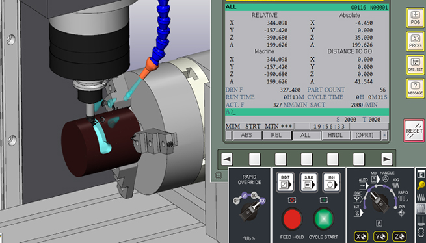Screen dimensions: 426x243
Task: Click the blank soft key under (OPRT)
Action: click(x=358, y=159)
